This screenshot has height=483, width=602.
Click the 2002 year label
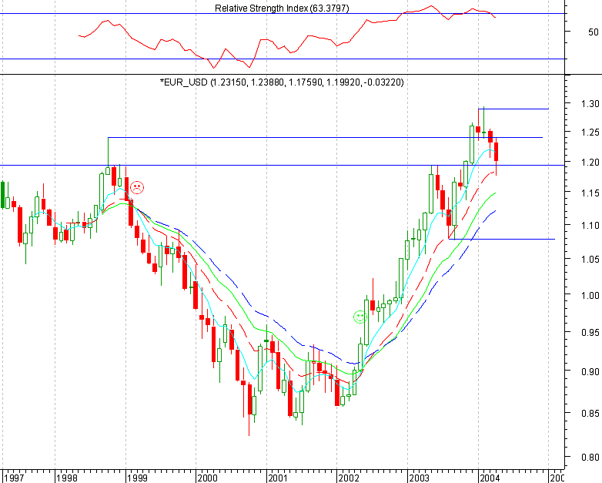[x=348, y=478]
